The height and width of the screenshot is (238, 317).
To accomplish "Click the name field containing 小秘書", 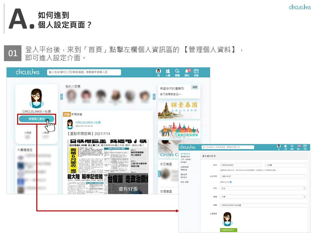I will (285, 165).
